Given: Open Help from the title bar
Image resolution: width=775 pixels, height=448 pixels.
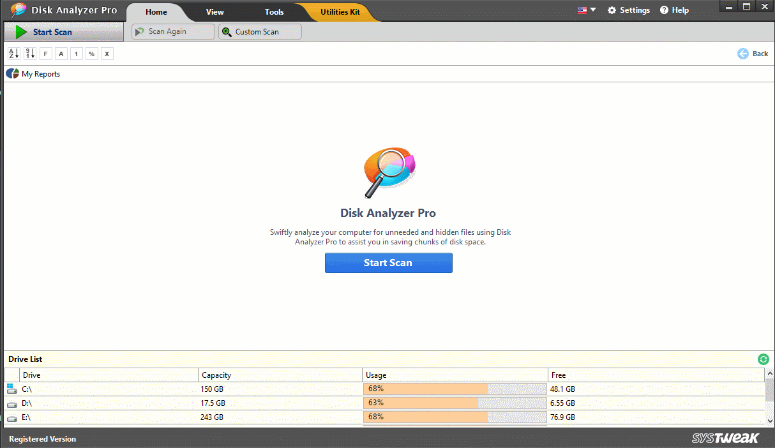Looking at the screenshot, I should coord(674,10).
